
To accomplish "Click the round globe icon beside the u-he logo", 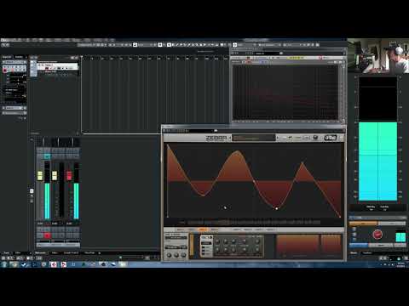I will [315, 138].
